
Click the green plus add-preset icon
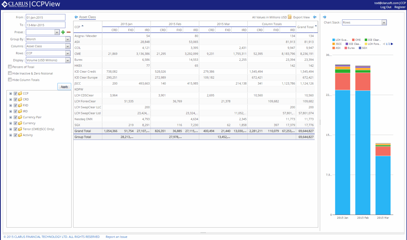[63, 32]
